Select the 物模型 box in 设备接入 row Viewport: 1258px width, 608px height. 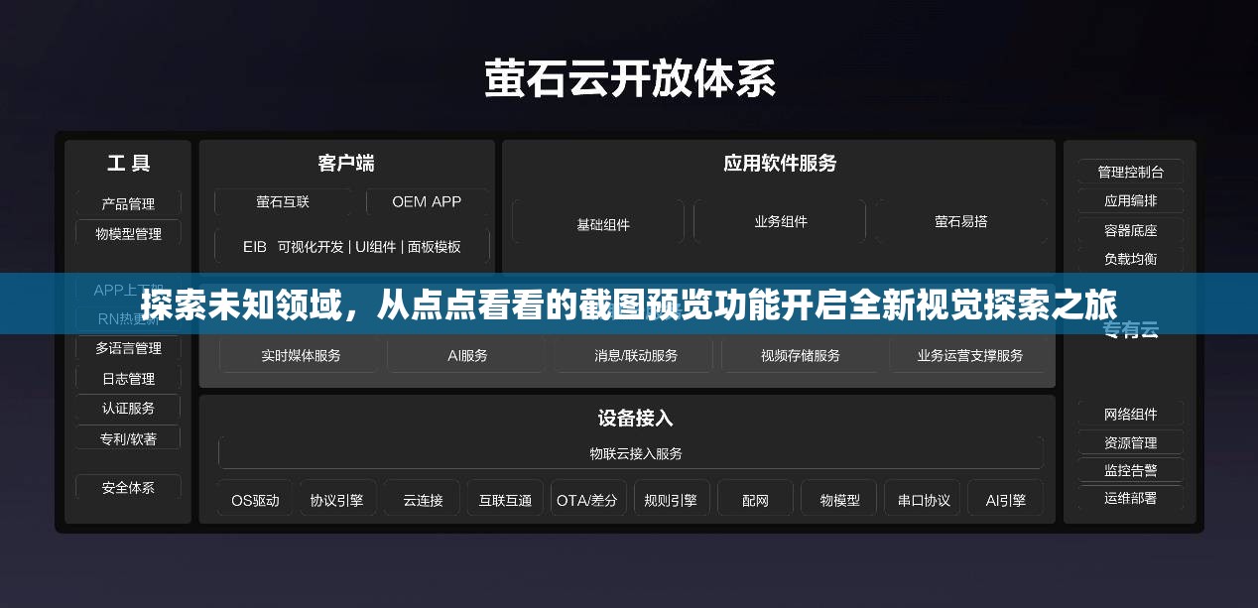839,500
